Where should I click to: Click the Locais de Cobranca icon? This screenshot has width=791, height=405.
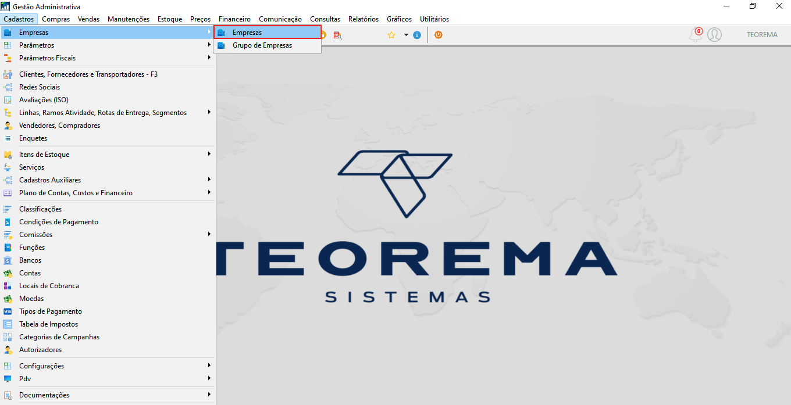click(x=8, y=286)
